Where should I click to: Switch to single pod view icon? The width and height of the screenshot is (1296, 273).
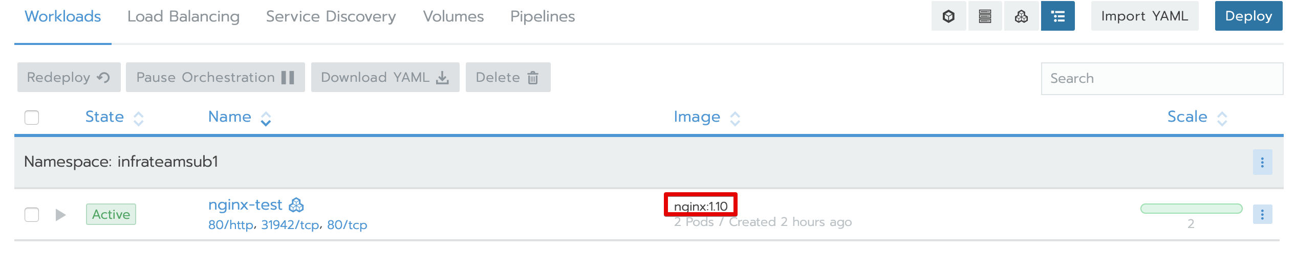point(948,16)
